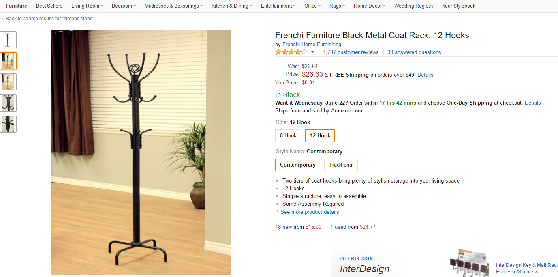View the third product thumbnail image
558x277 pixels.
[8, 82]
